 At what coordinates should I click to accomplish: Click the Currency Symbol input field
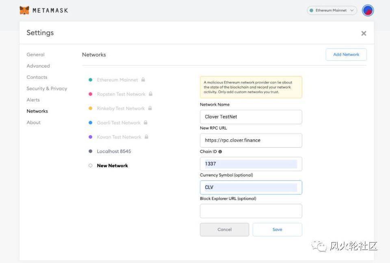251,188
